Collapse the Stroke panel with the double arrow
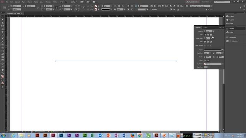The height and width of the screenshot is (138, 246). tap(220, 28)
